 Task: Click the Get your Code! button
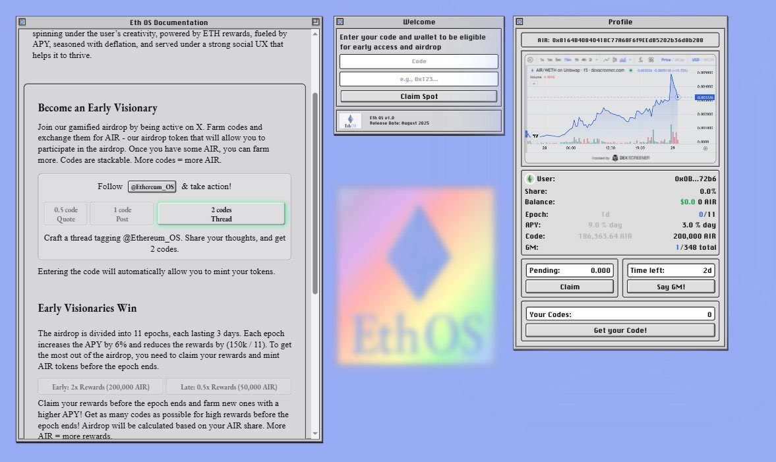point(620,330)
